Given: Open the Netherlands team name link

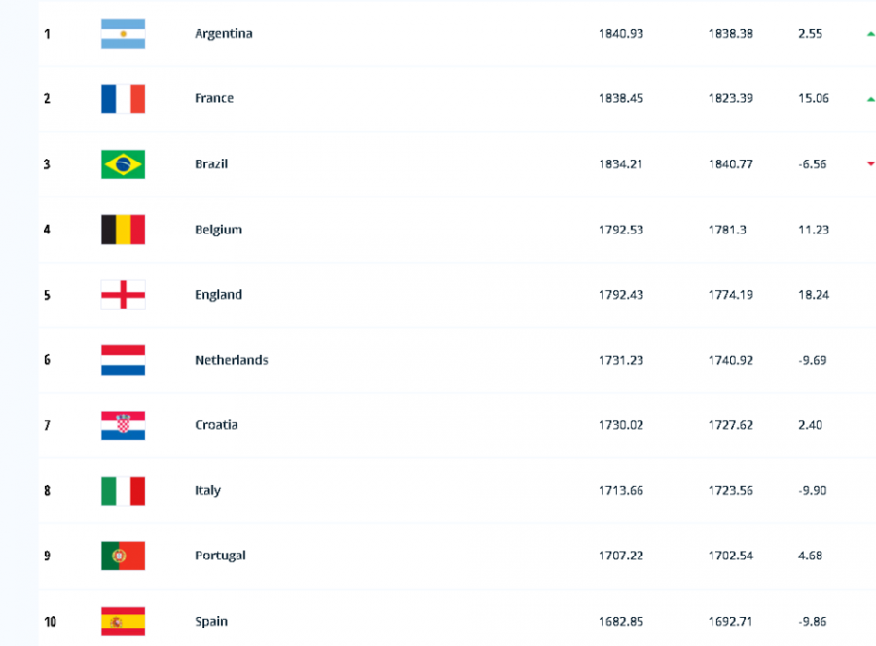Looking at the screenshot, I should tap(232, 360).
